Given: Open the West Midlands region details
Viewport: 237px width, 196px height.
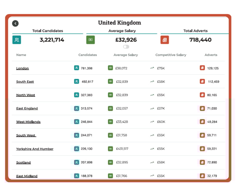Looking at the screenshot, I should [x=28, y=122].
